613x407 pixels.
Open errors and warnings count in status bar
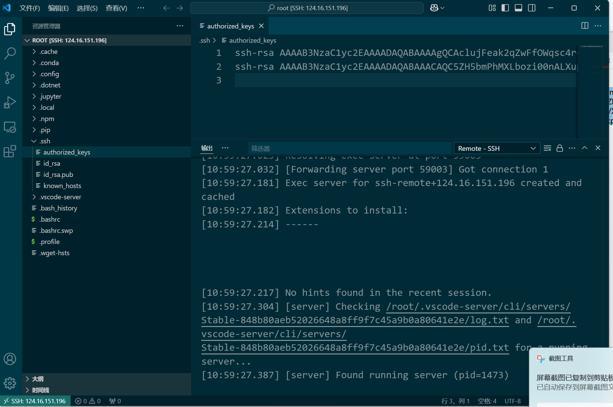(88, 401)
